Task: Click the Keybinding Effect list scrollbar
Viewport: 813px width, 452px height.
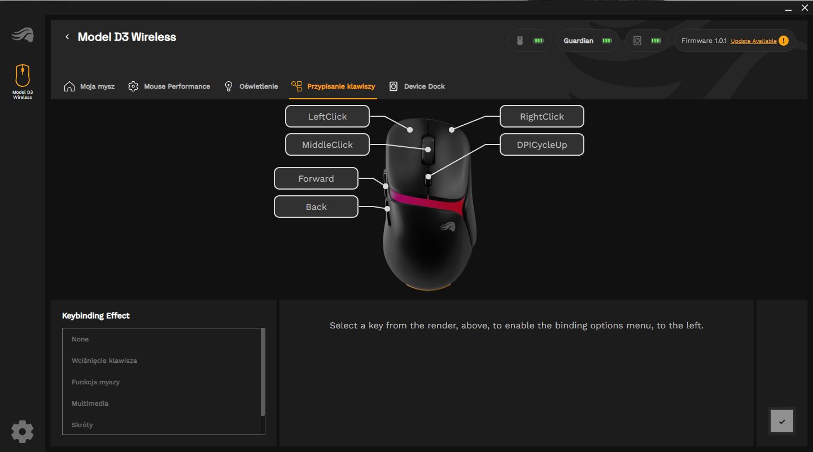Action: click(263, 372)
